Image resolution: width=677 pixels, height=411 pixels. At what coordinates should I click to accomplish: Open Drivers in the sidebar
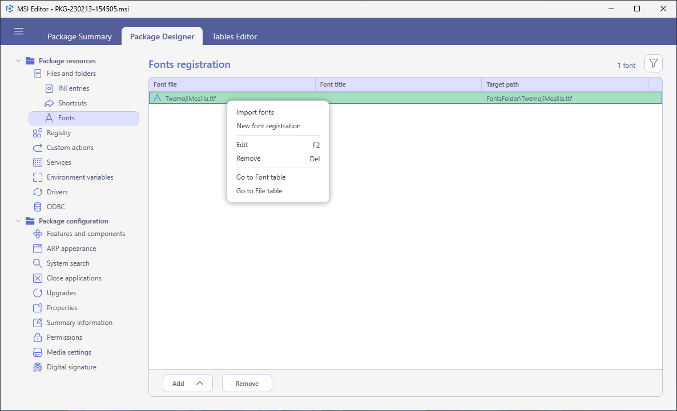(57, 192)
